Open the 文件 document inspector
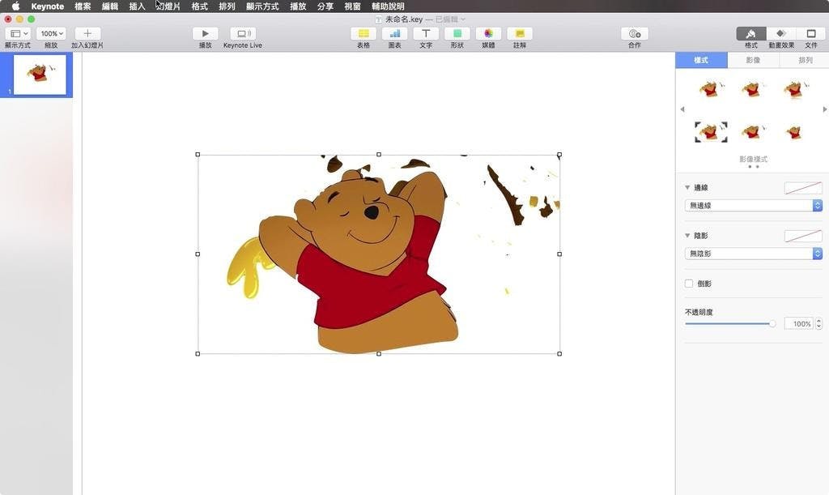Screen dimensions: 829x495 point(811,33)
